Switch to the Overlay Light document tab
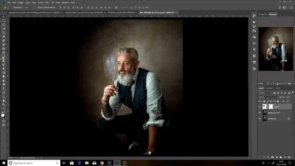 point(84,12)
